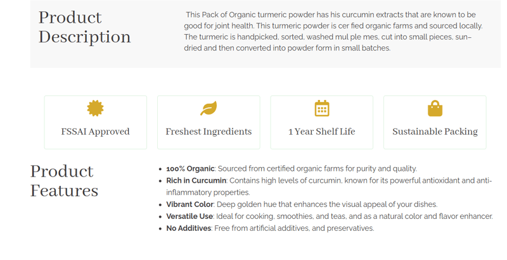Screen dimensions: 507x260
Task: Click the FSSAI approval badge icon
Action: point(95,109)
